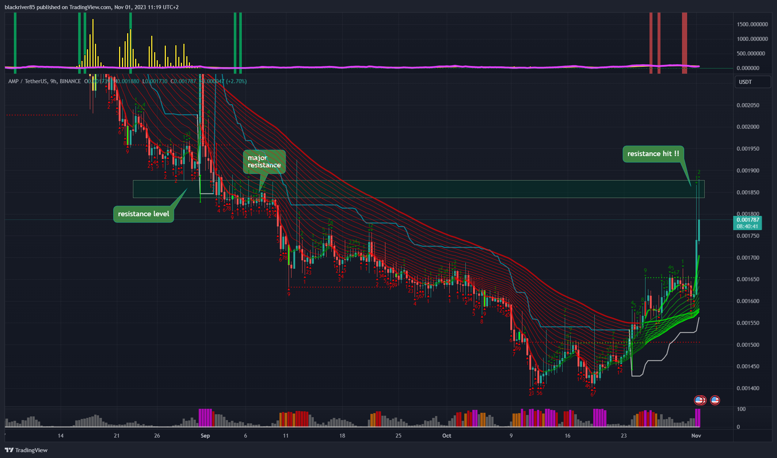Click the 0.001850 price axis label
The height and width of the screenshot is (458, 777).
pyautogui.click(x=748, y=193)
